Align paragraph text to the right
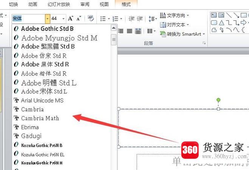The width and height of the screenshot is (249, 170). pos(121,31)
